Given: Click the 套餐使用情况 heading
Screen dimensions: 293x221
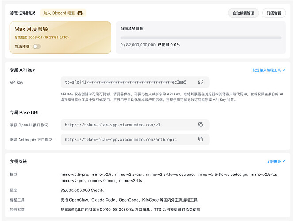Looking at the screenshot, I should pos(23,13).
